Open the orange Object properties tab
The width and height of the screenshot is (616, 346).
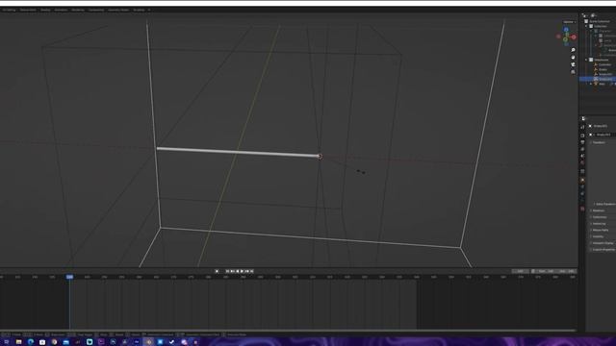pyautogui.click(x=582, y=180)
